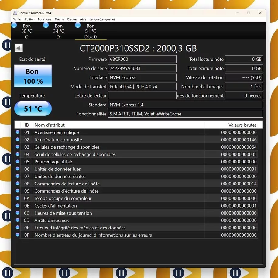The image size is (278, 278).
Task: Click the status orb for attribute 02
Action: pos(18,139)
